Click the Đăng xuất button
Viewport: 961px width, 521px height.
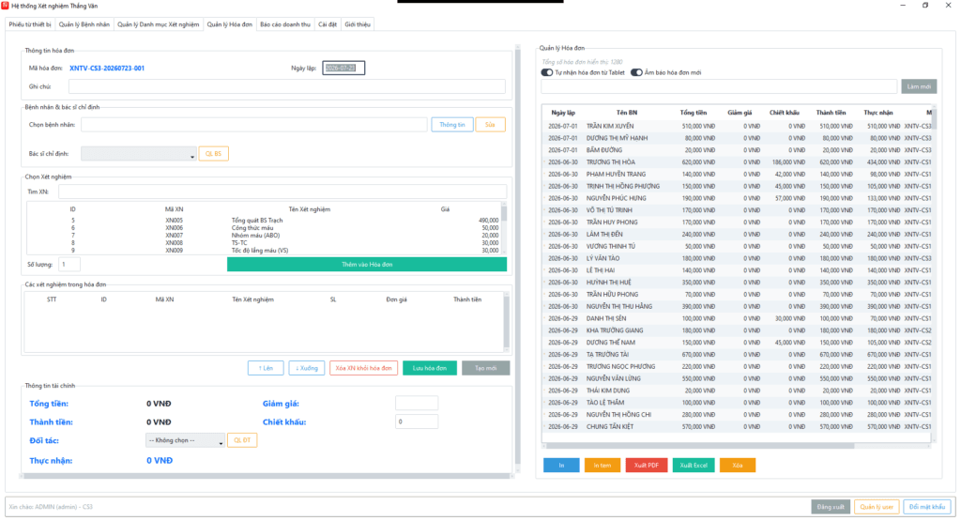831,507
